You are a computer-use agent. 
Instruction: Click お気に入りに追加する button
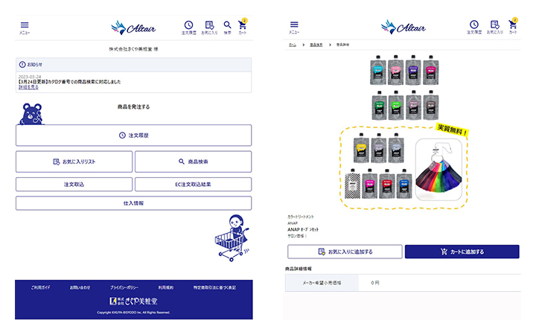pyautogui.click(x=345, y=252)
